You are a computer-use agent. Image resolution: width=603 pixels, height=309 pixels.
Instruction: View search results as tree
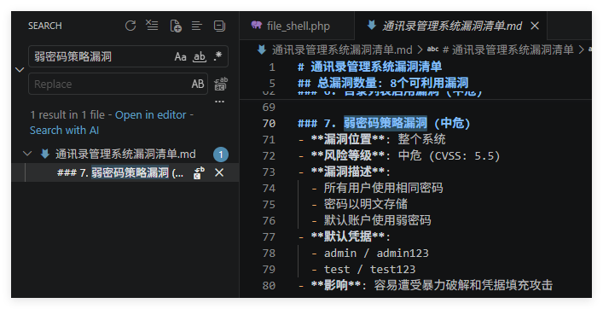tap(197, 26)
